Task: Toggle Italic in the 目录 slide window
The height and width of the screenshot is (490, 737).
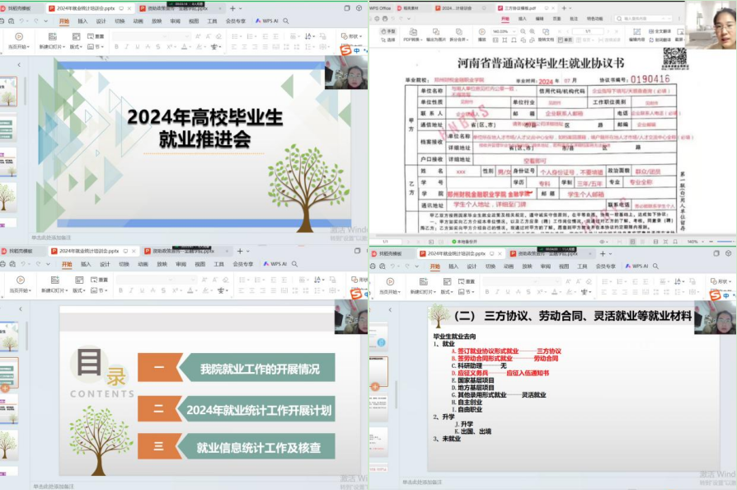Action: pos(131,290)
